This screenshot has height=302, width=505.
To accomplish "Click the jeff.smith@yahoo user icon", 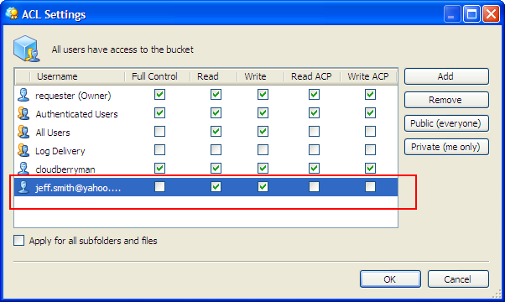I will pyautogui.click(x=23, y=187).
